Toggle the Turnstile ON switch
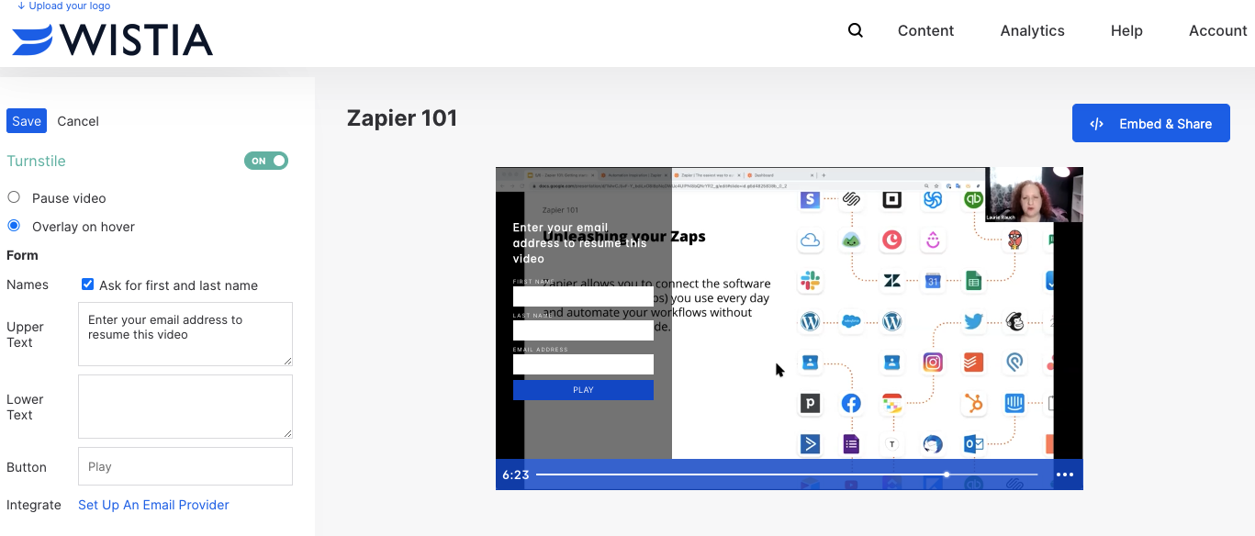The height and width of the screenshot is (536, 1255). (x=265, y=161)
